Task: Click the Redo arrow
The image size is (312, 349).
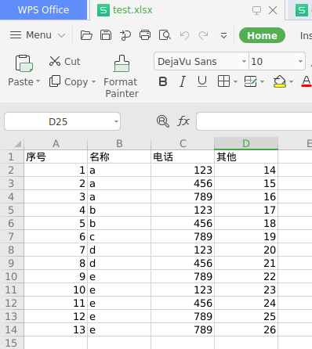Action: [x=204, y=35]
